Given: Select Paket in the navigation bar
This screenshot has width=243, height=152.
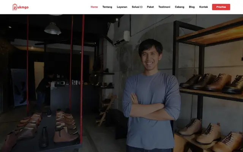Looking at the screenshot, I should (150, 7).
